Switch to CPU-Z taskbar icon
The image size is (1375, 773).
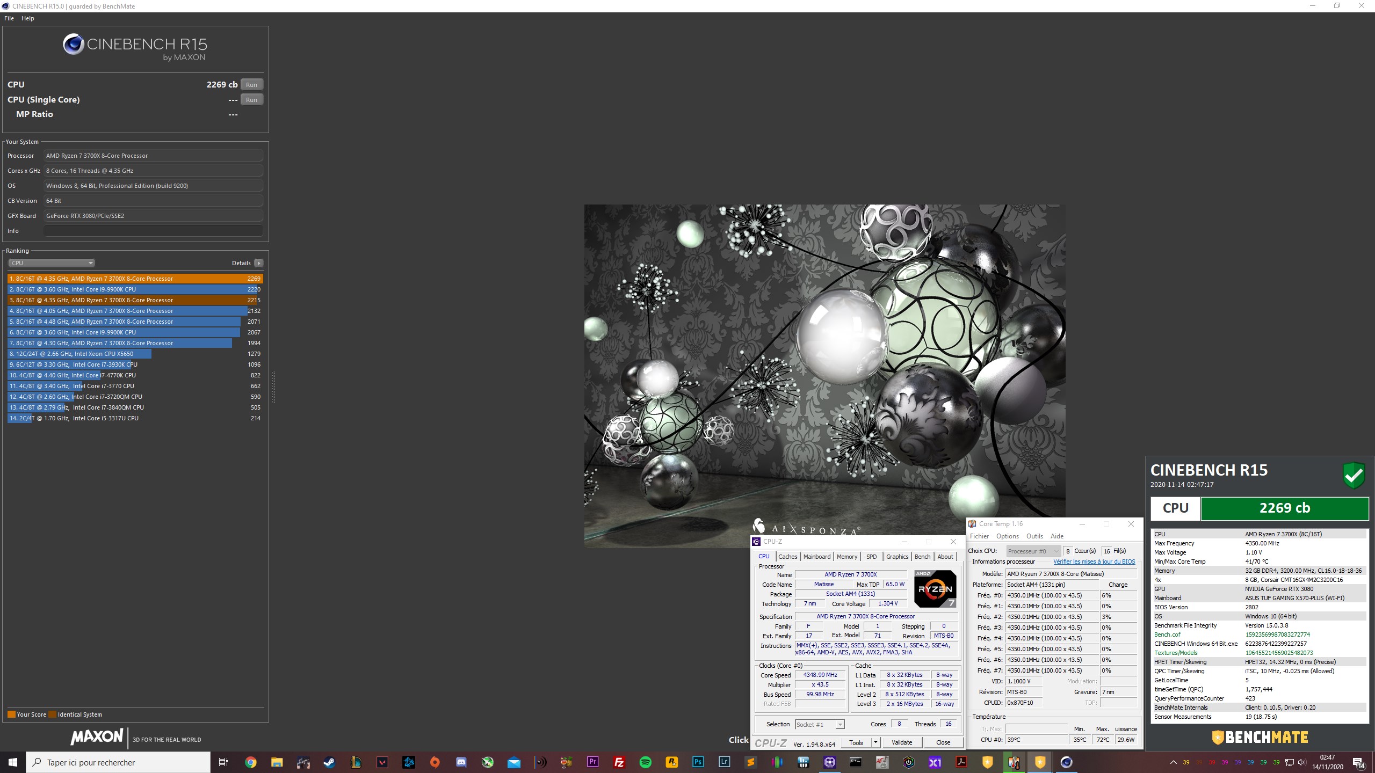[x=830, y=762]
